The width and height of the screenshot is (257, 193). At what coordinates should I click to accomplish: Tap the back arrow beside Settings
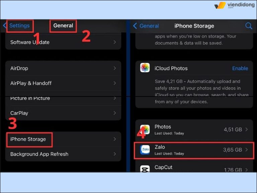pyautogui.click(x=5, y=26)
